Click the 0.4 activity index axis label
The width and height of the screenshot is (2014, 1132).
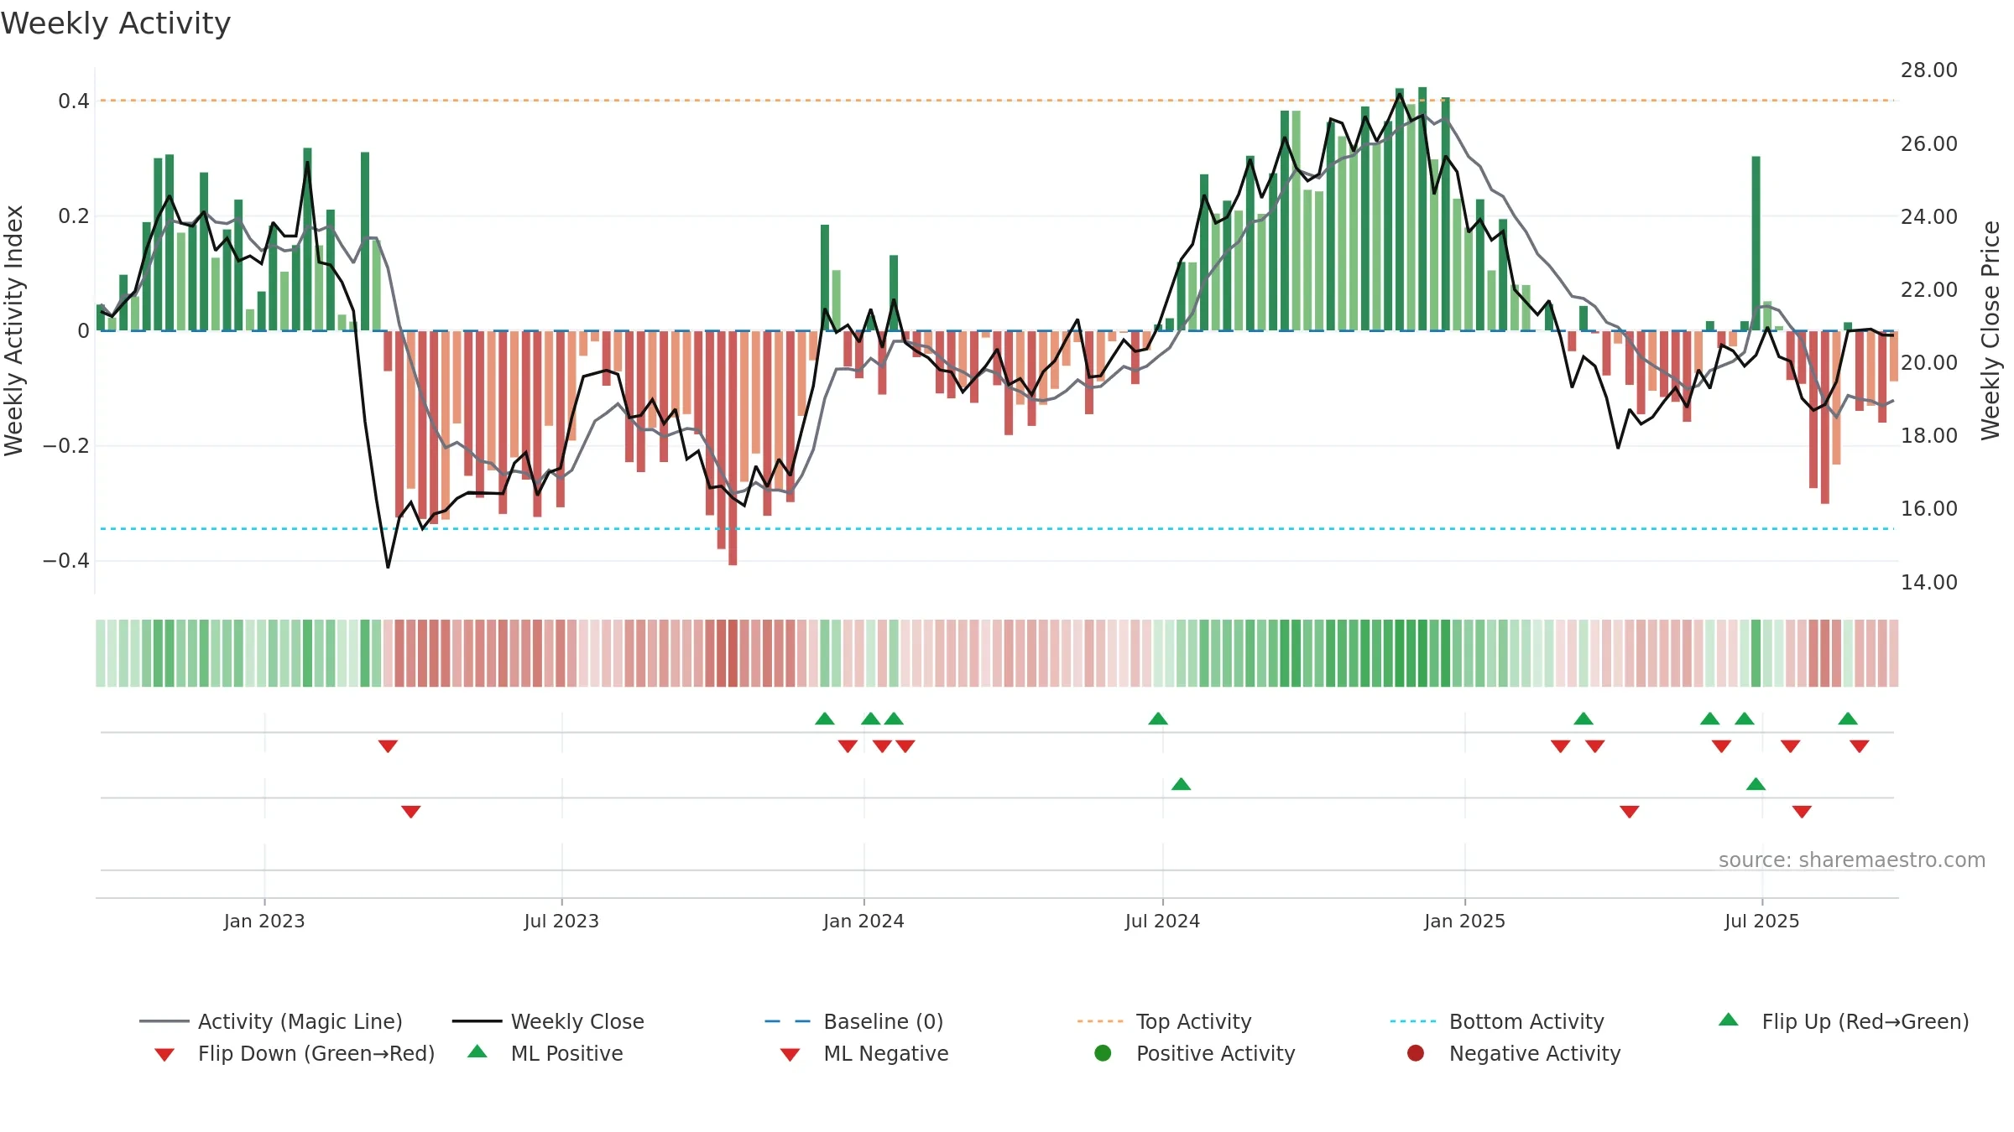(74, 101)
